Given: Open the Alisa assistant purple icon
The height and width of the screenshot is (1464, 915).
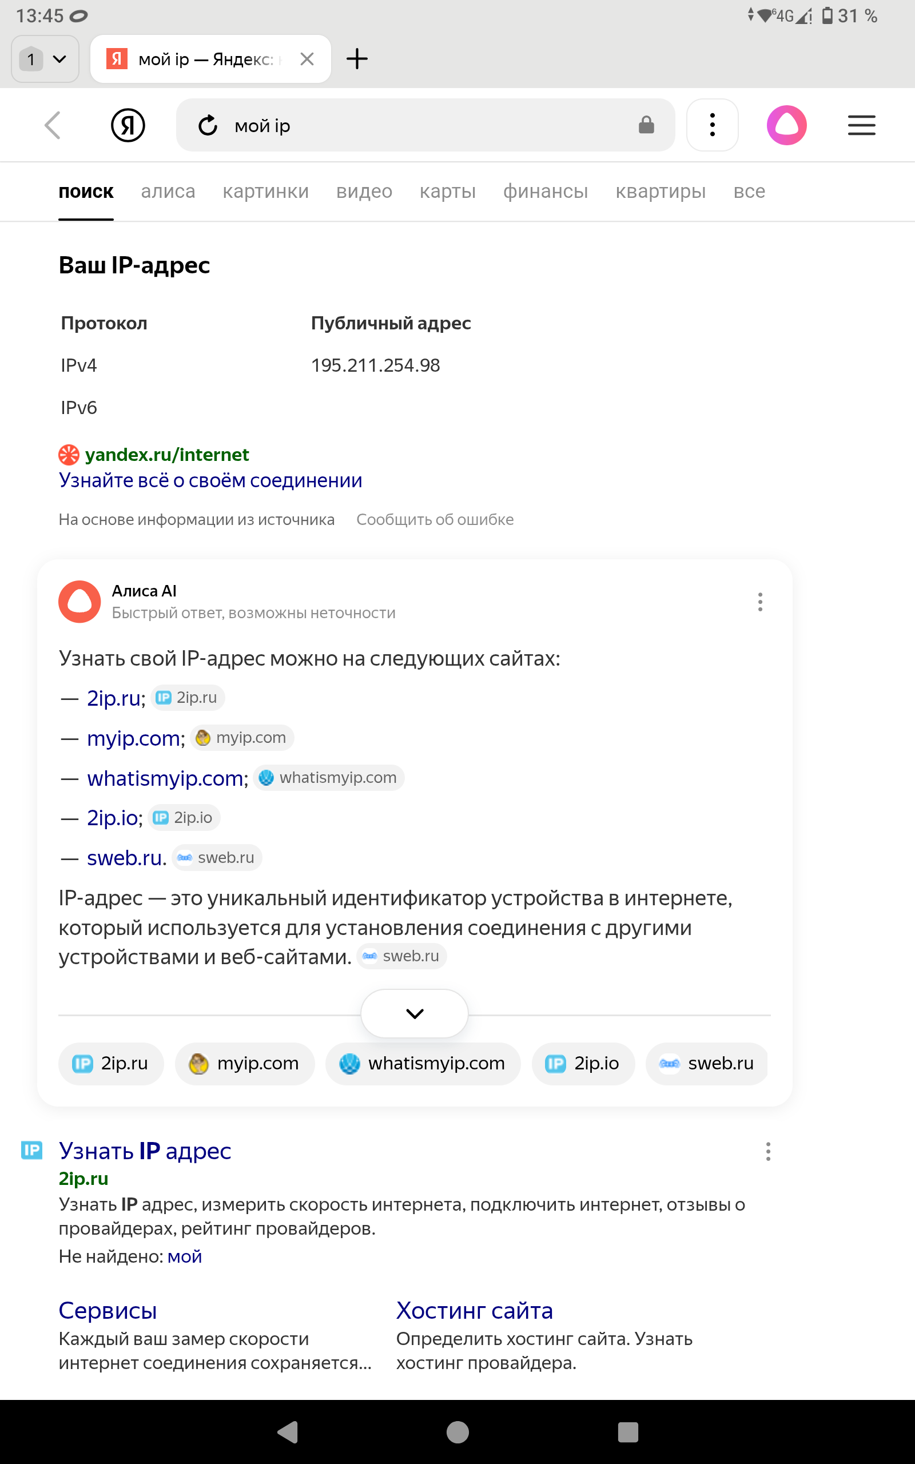Looking at the screenshot, I should 786,125.
